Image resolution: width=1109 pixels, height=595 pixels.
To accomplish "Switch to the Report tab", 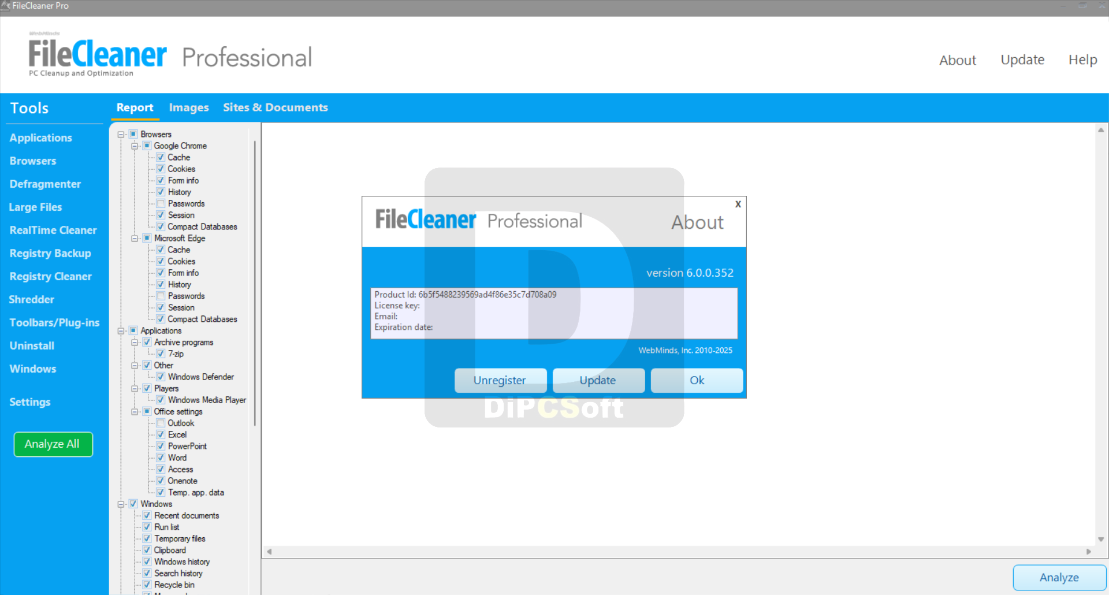I will [135, 107].
